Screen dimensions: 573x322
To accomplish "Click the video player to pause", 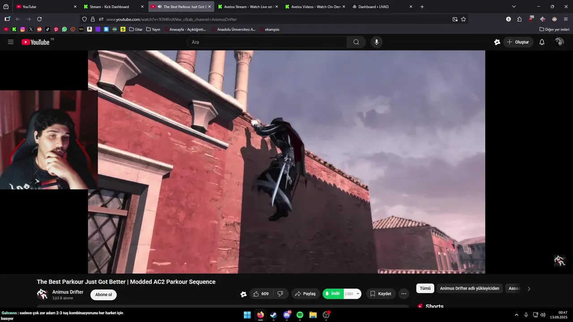I will pyautogui.click(x=286, y=161).
